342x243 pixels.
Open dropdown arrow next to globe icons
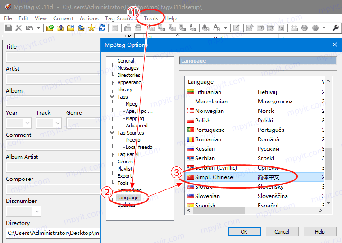tap(324, 28)
